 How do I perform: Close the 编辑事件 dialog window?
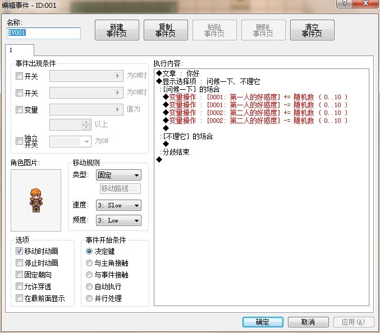click(365, 3)
